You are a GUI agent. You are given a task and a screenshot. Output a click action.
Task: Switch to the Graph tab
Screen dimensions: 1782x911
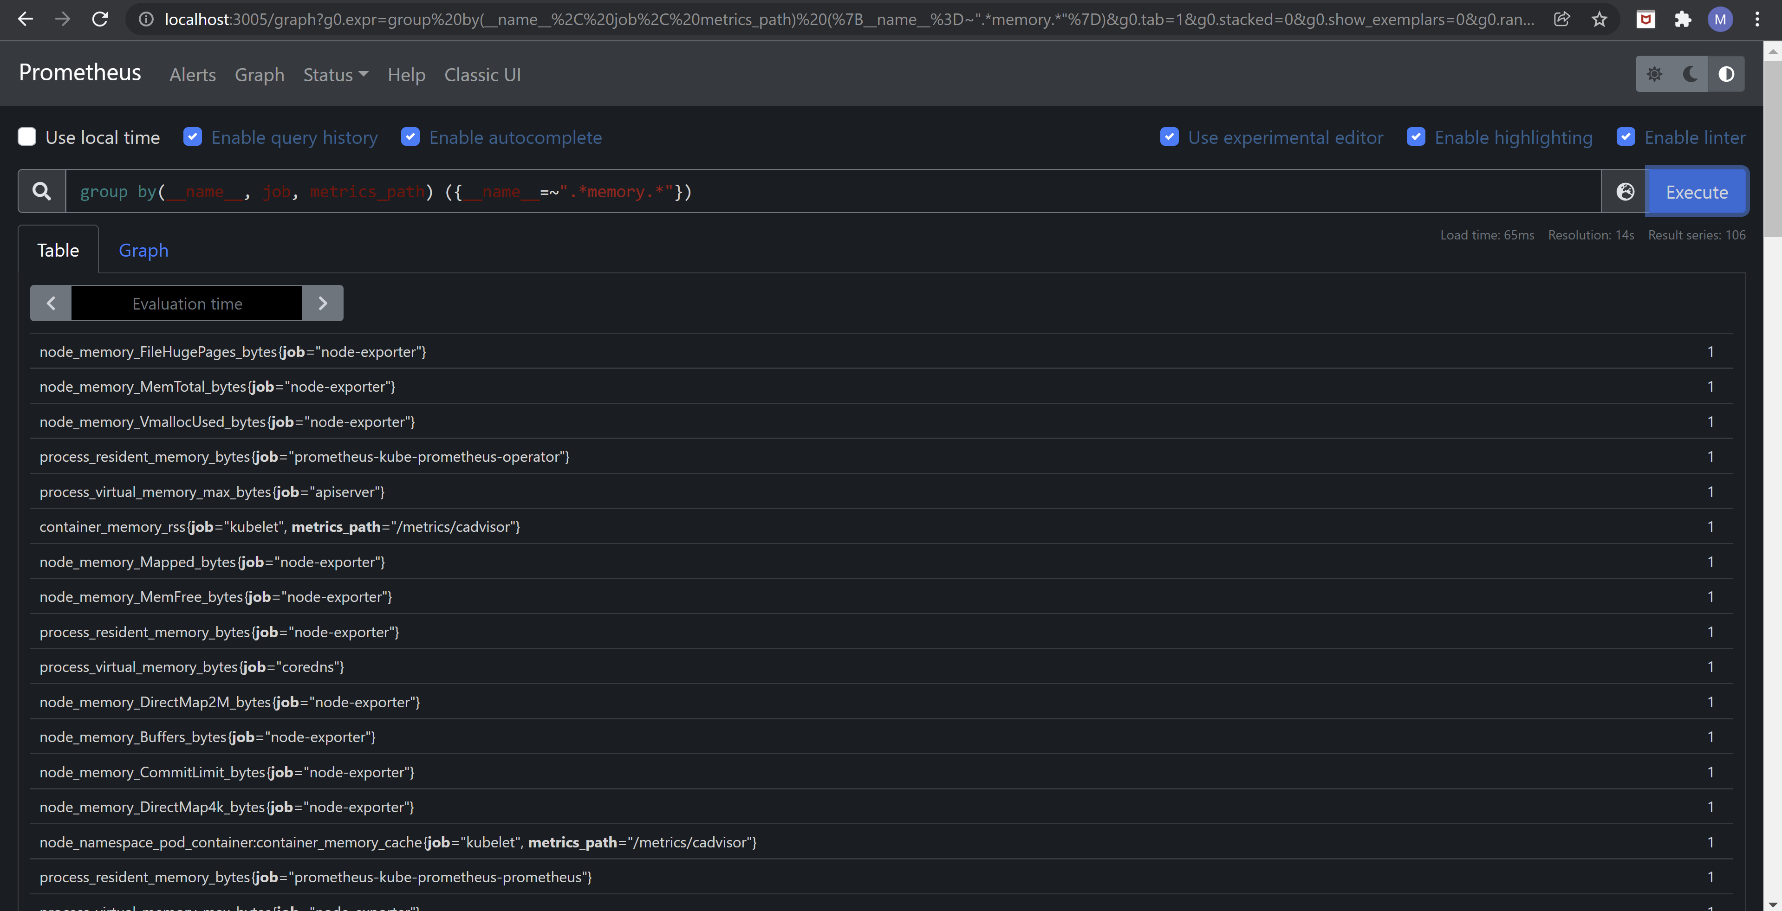pos(143,250)
